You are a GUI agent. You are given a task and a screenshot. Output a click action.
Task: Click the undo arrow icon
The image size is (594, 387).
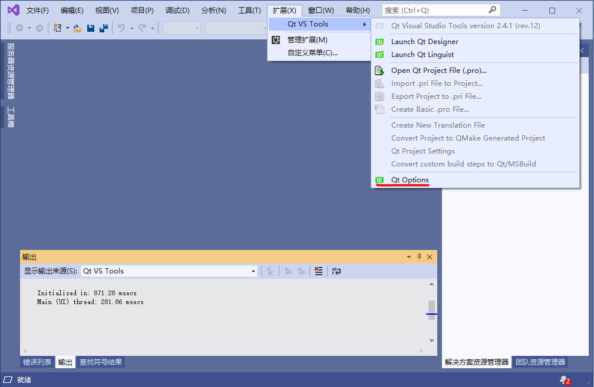121,28
